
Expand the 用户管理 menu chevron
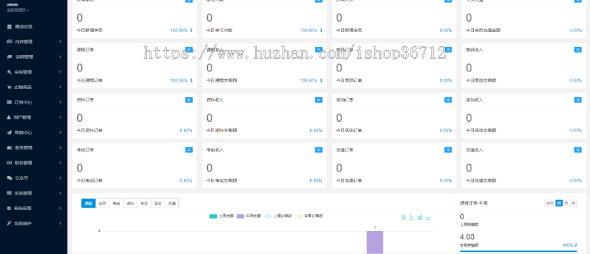pos(60,118)
